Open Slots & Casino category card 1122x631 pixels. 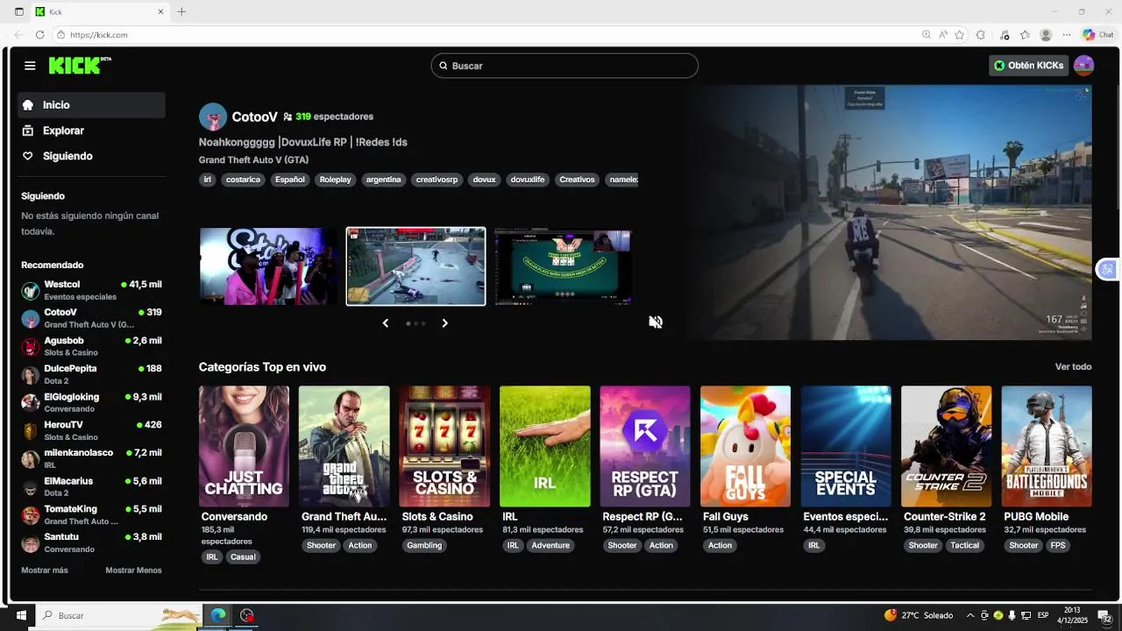click(444, 446)
